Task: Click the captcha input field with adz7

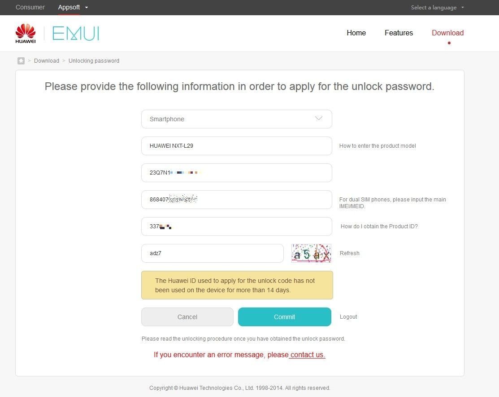Action: 212,253
